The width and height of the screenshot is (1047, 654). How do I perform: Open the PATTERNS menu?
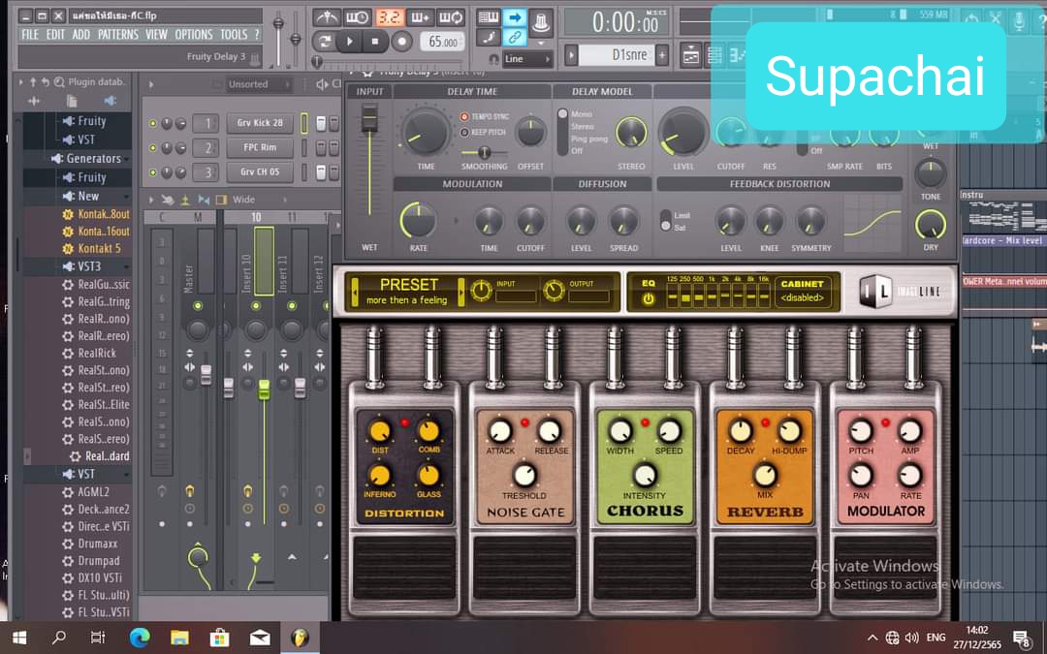coord(117,35)
